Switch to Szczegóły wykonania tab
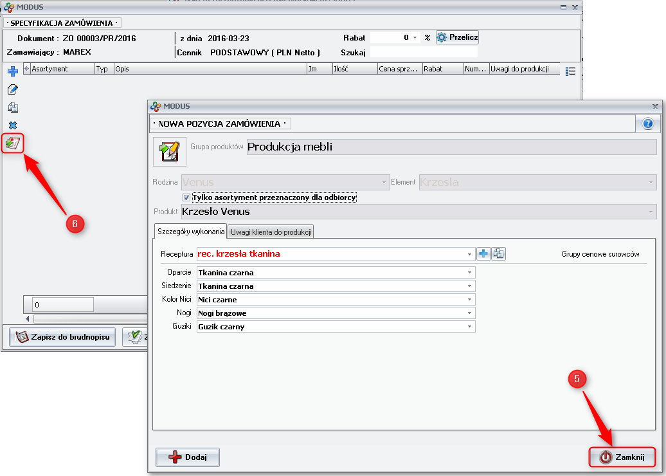The image size is (666, 476). (x=191, y=231)
